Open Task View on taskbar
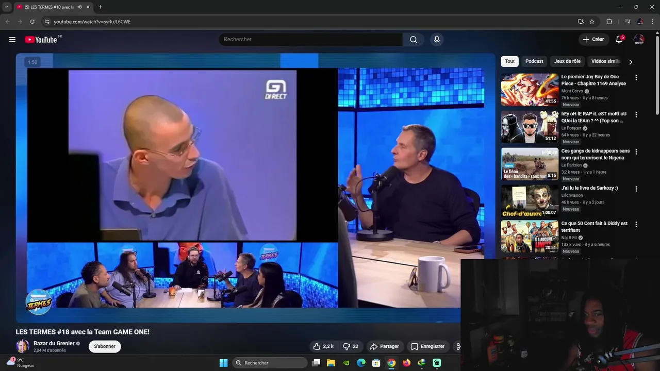 [316, 363]
